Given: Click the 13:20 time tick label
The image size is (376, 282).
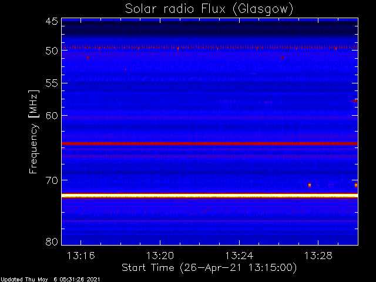Looking at the screenshot, I should pyautogui.click(x=160, y=256).
